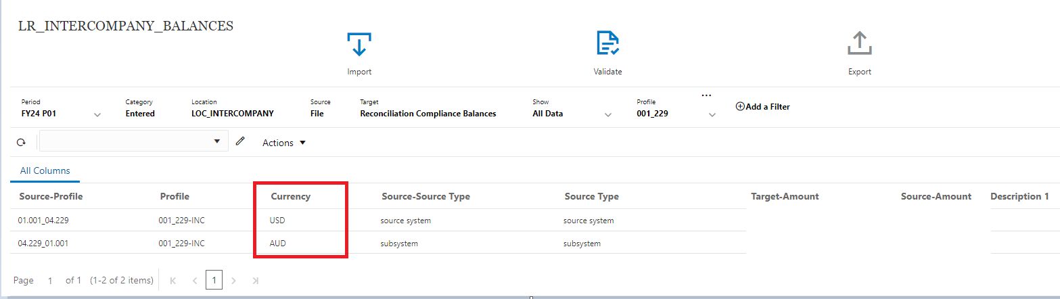
Task: Click the pencil edit icon
Action: pos(239,141)
